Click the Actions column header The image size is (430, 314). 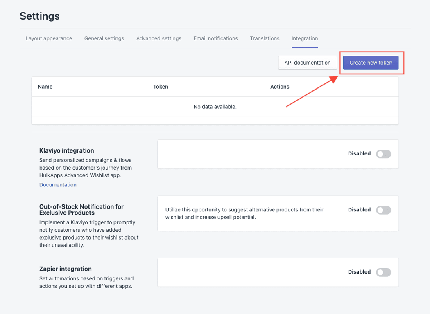point(280,87)
